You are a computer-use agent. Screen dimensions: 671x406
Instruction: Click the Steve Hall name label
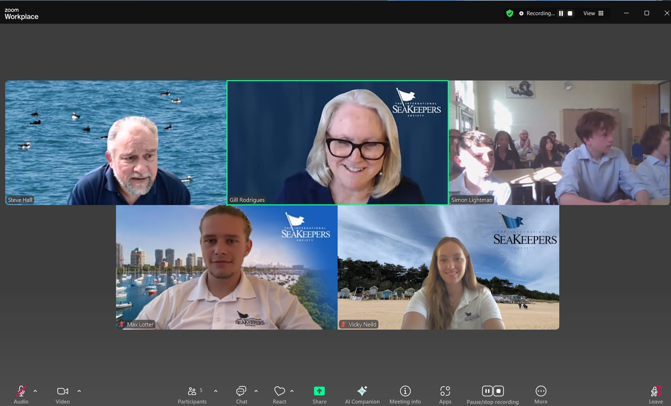[20, 200]
